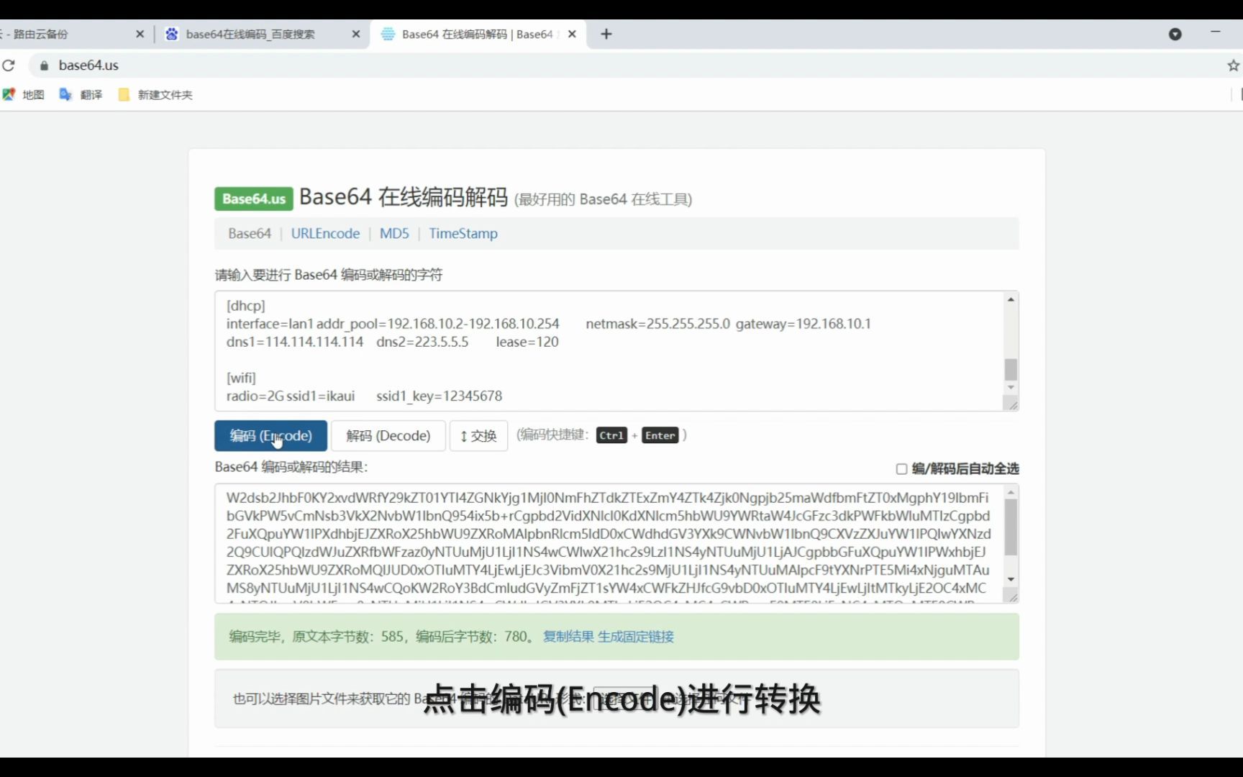1243x777 pixels.
Task: Open the URLEncode tool link
Action: [325, 233]
